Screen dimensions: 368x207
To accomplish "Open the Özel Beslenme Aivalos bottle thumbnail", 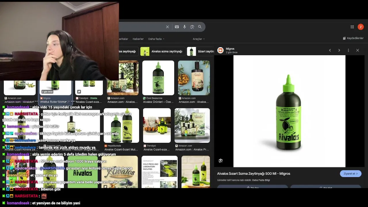I will tap(158, 78).
